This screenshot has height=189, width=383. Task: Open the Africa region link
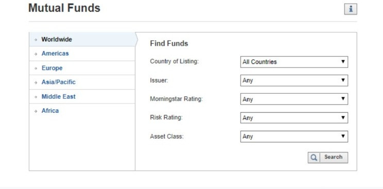coord(50,111)
